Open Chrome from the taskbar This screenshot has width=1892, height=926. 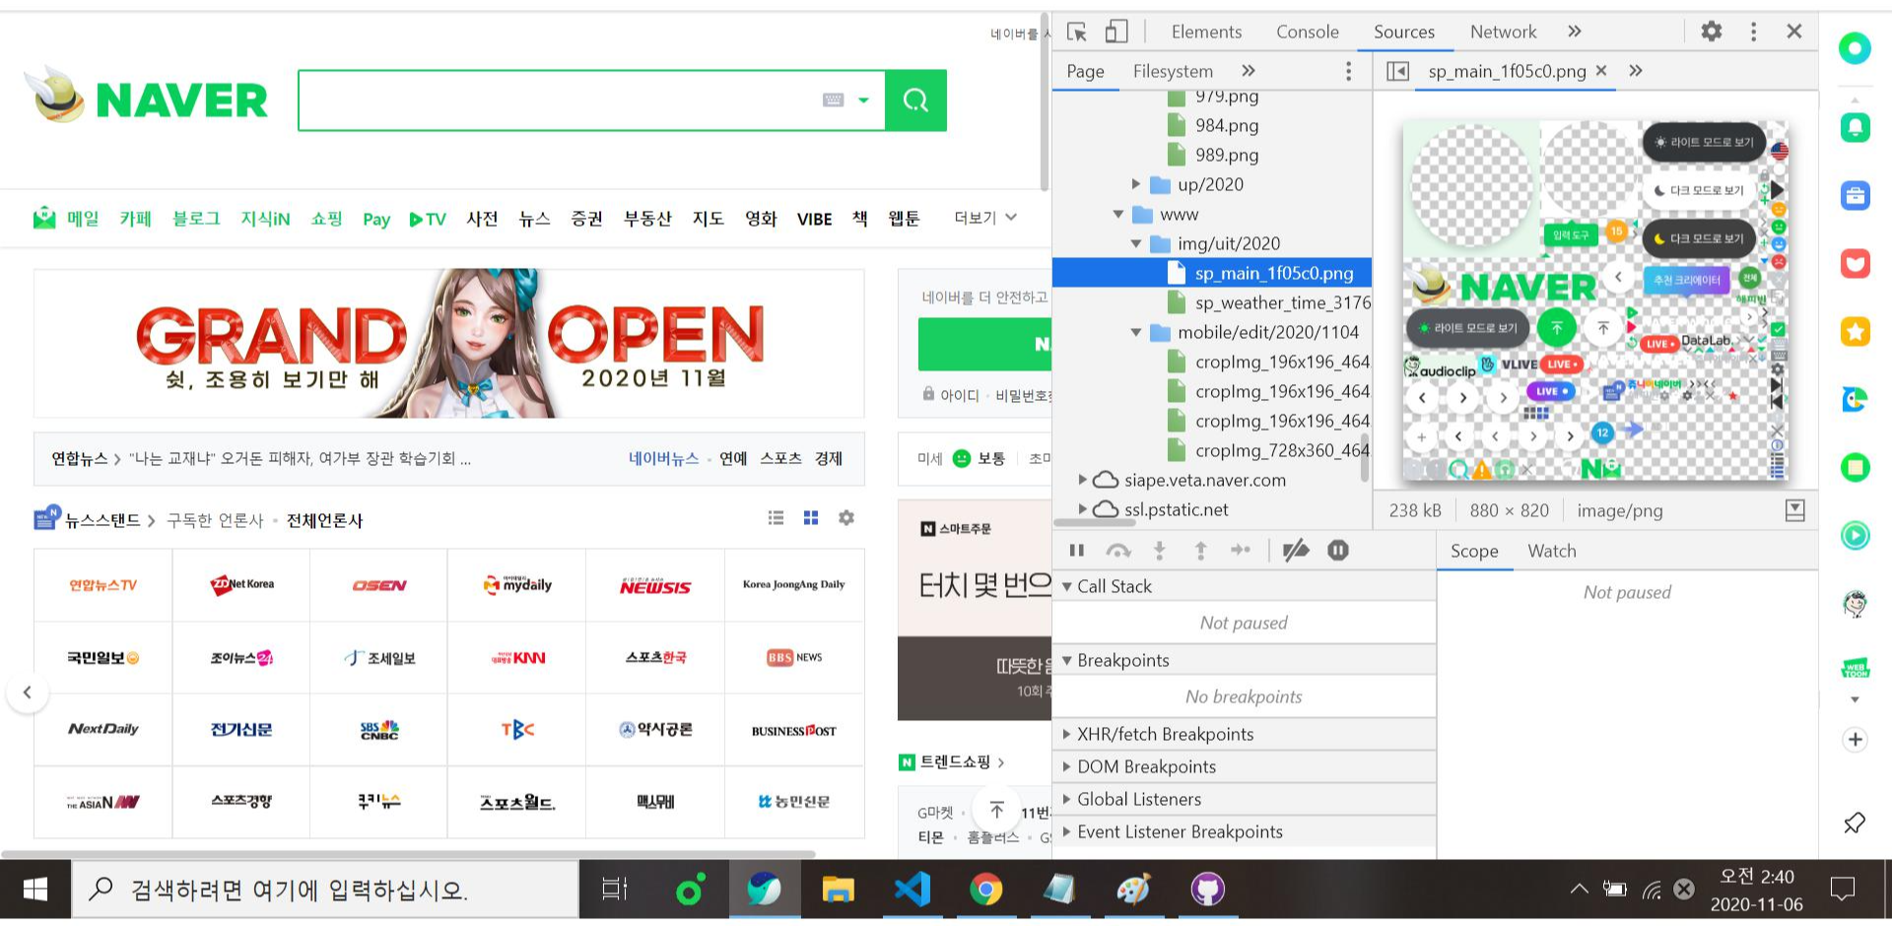(985, 890)
